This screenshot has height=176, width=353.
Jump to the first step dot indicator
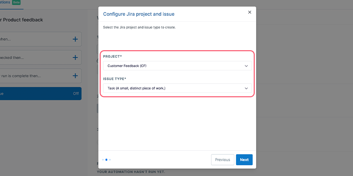(x=103, y=160)
